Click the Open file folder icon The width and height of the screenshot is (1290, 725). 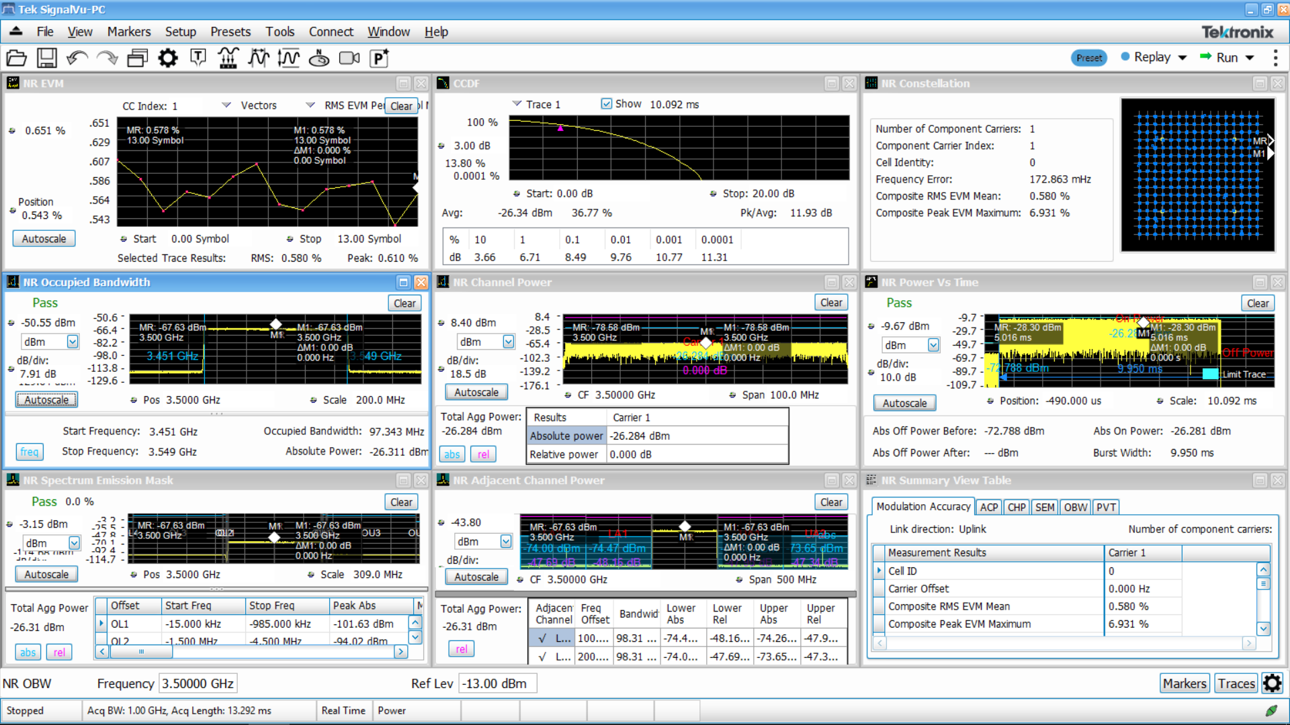[17, 58]
